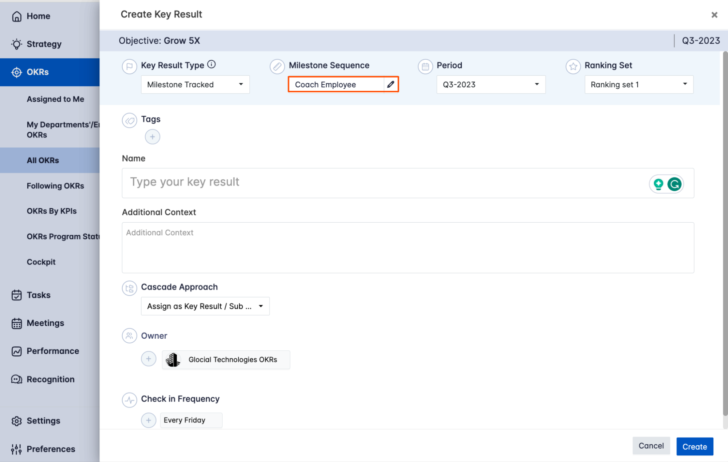This screenshot has height=462, width=728.
Task: Focus the Additional Context text area
Action: click(x=408, y=247)
